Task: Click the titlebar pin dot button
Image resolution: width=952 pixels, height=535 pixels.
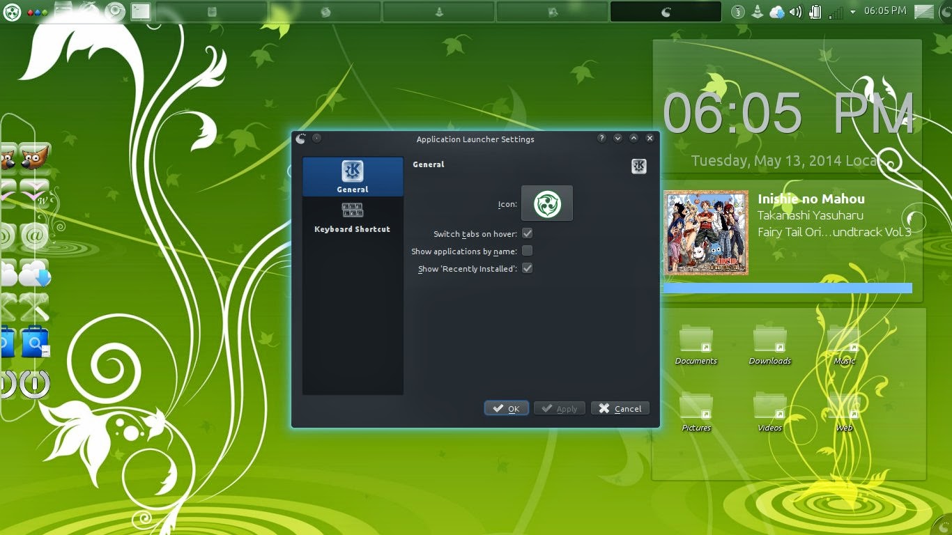Action: [x=316, y=139]
